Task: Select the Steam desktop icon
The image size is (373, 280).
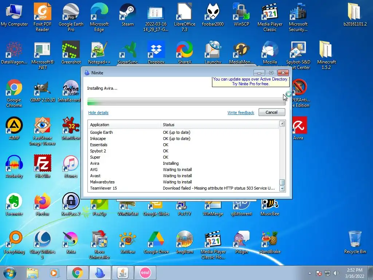Action: tap(127, 15)
